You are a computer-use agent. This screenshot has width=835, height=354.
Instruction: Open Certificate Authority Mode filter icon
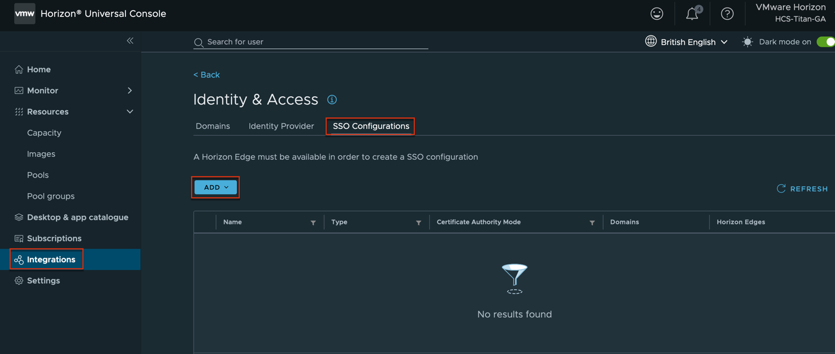592,223
